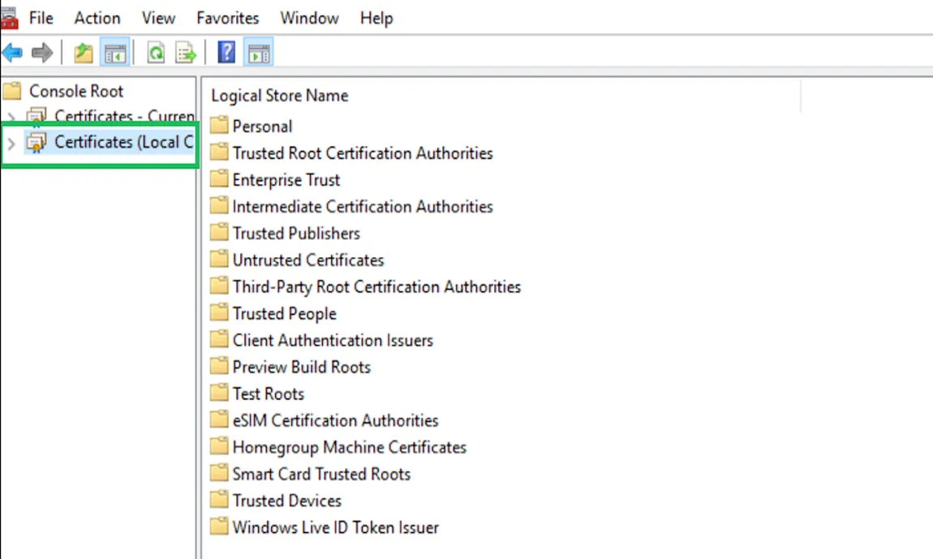Click the Export List toolbar icon
Image resolution: width=933 pixels, height=559 pixels.
pyautogui.click(x=187, y=54)
